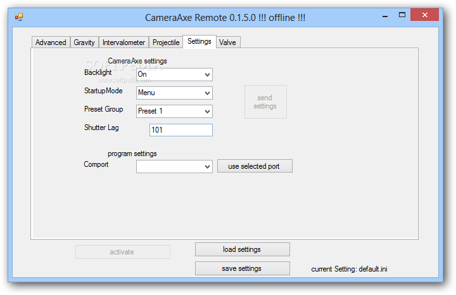Click the 'StartupMode' label
The width and height of the screenshot is (456, 295).
(103, 91)
